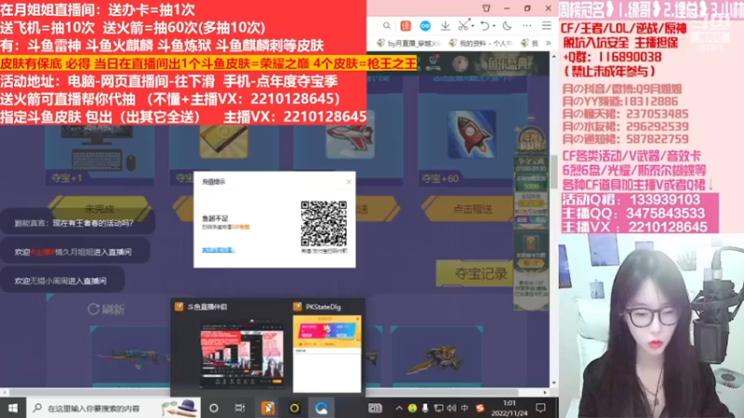The width and height of the screenshot is (744, 418).
Task: Open the 夺宝记录 records button
Action: point(474,273)
